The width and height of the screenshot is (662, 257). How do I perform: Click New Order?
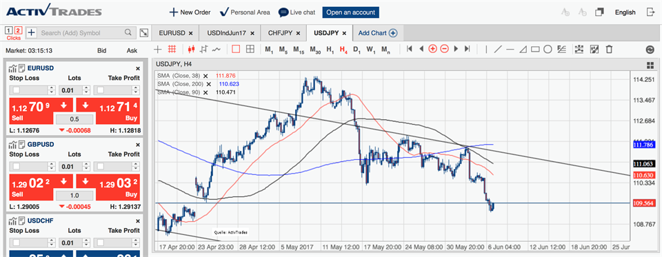coord(190,12)
